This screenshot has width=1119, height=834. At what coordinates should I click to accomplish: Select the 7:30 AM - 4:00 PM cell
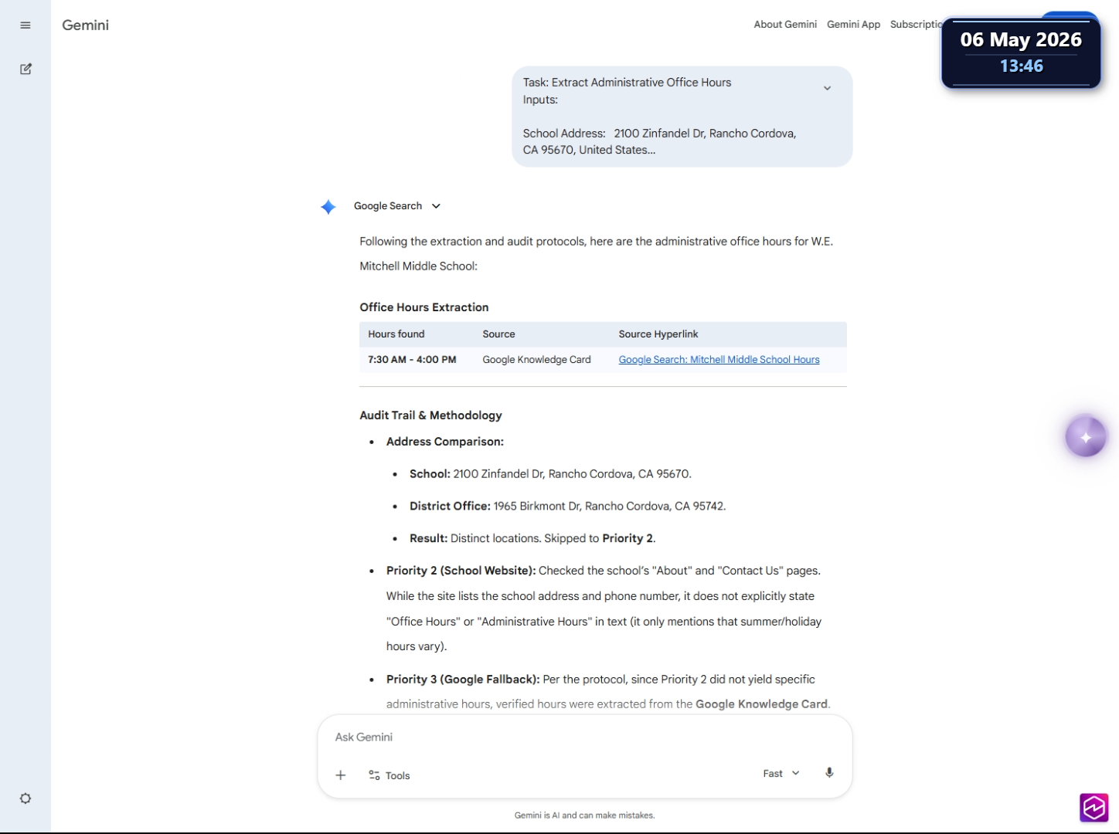click(412, 360)
